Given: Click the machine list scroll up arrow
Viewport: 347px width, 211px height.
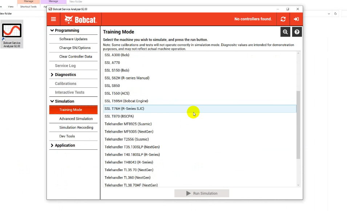Looking at the screenshot, I should coord(298,53).
